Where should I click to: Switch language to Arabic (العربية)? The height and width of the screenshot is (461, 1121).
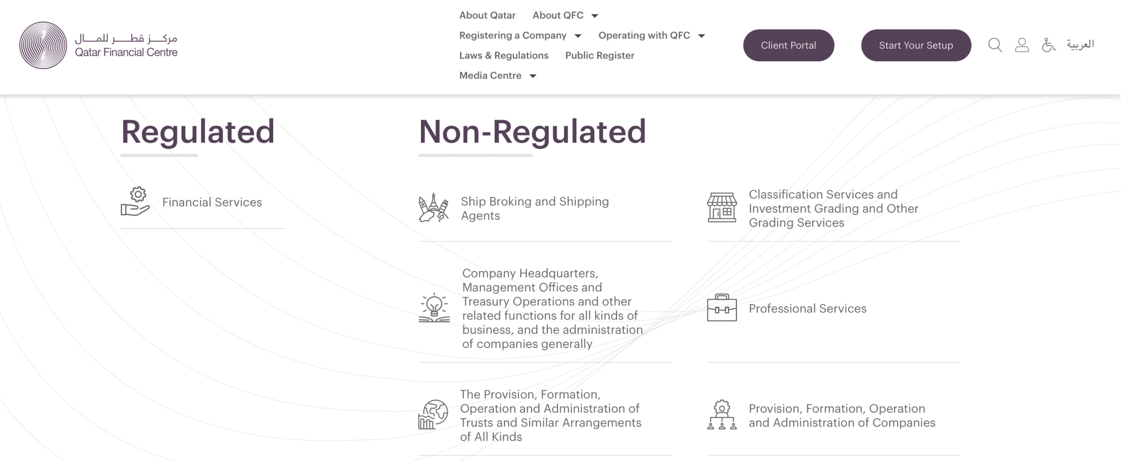(x=1080, y=44)
